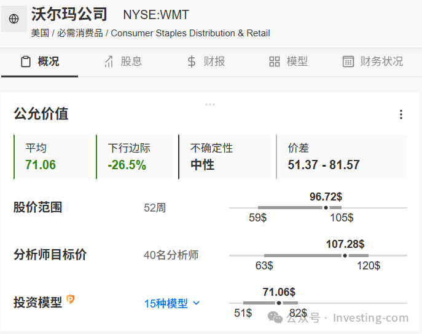
Task: Click the 59$ low price label
Action: click(x=257, y=218)
